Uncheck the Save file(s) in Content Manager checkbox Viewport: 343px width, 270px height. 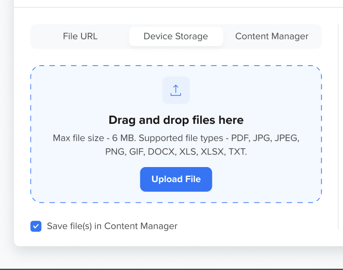(x=36, y=226)
